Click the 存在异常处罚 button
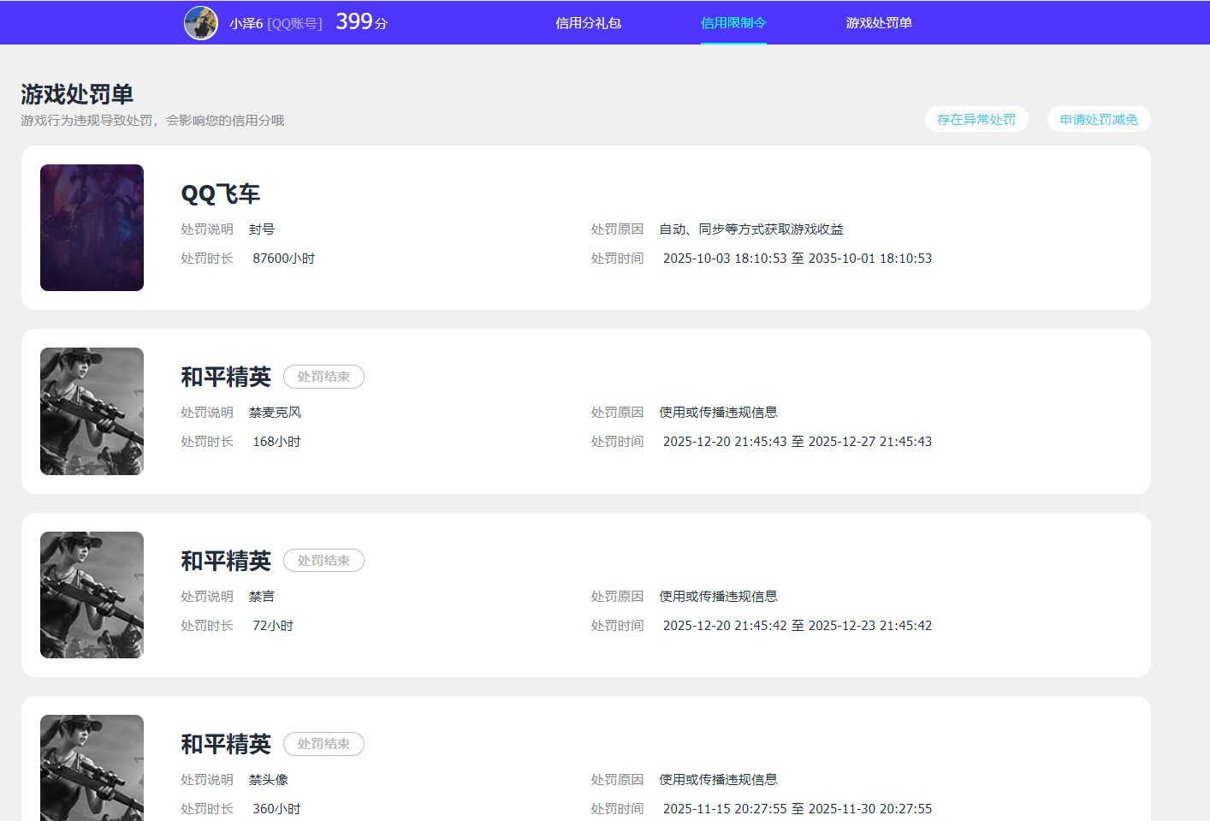This screenshot has width=1210, height=821. tap(976, 119)
